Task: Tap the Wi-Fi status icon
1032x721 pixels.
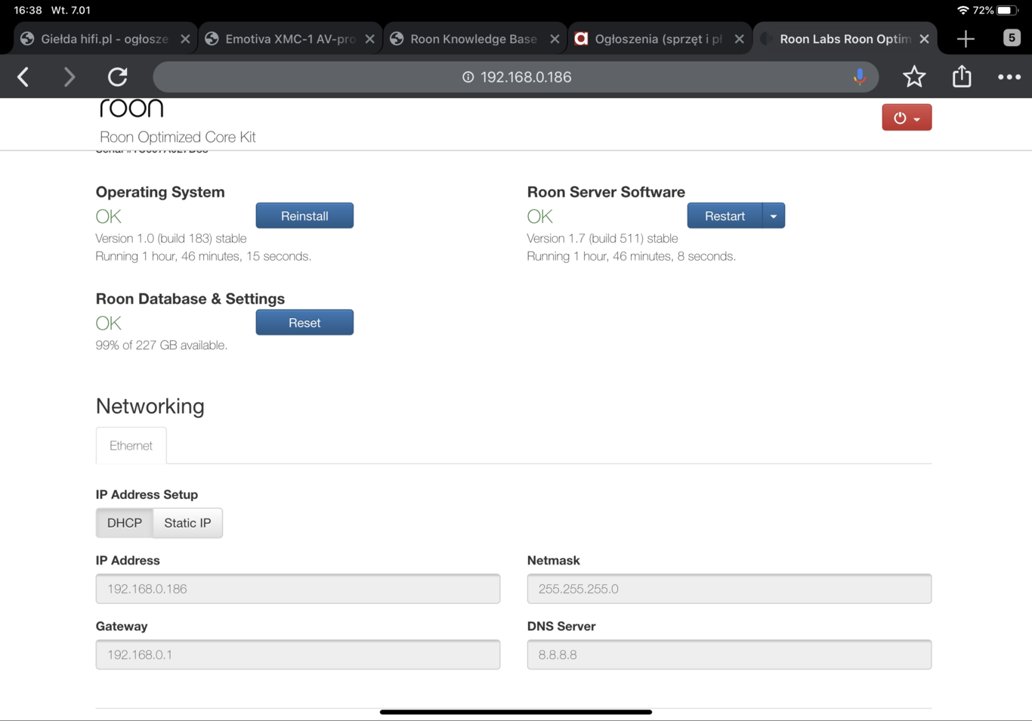Action: click(x=962, y=11)
